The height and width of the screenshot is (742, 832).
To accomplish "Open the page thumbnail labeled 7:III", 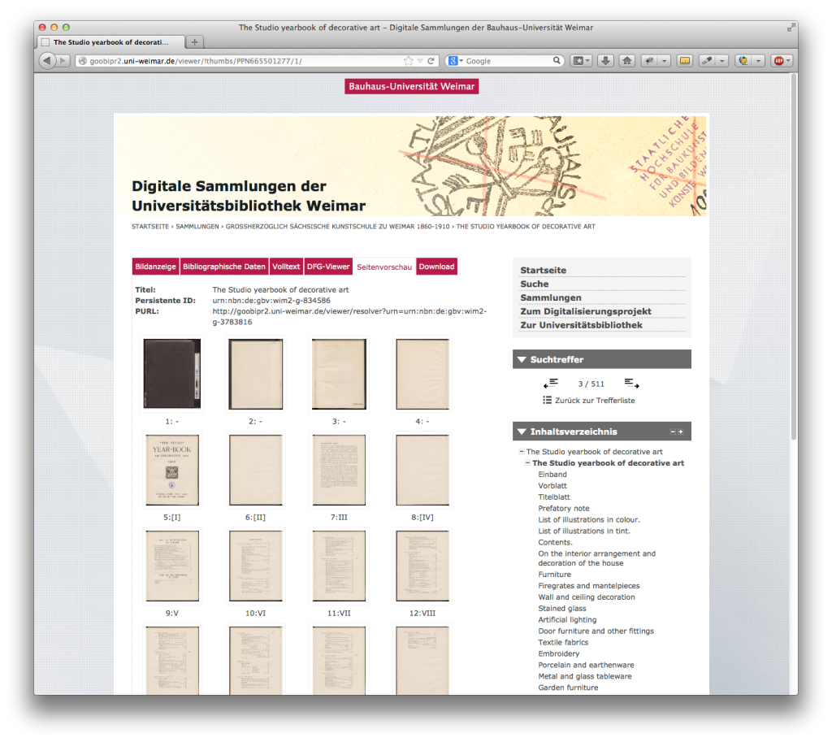I will [339, 470].
